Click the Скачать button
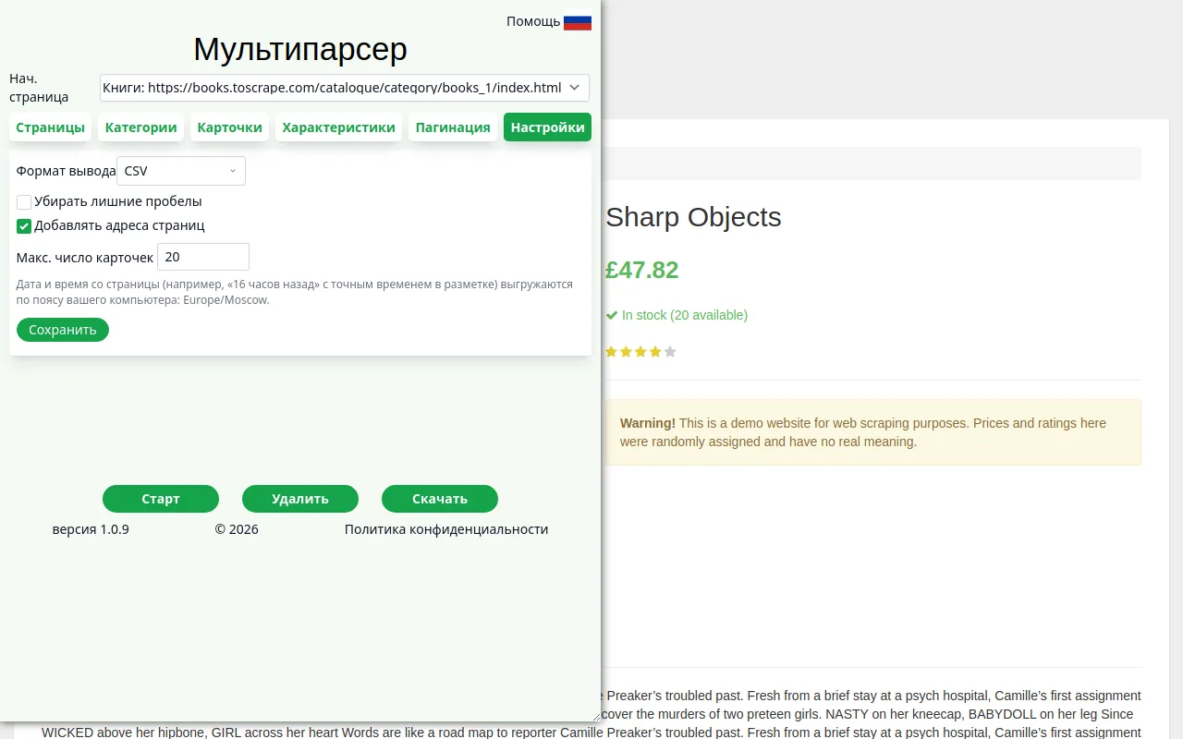The image size is (1183, 739). click(440, 499)
